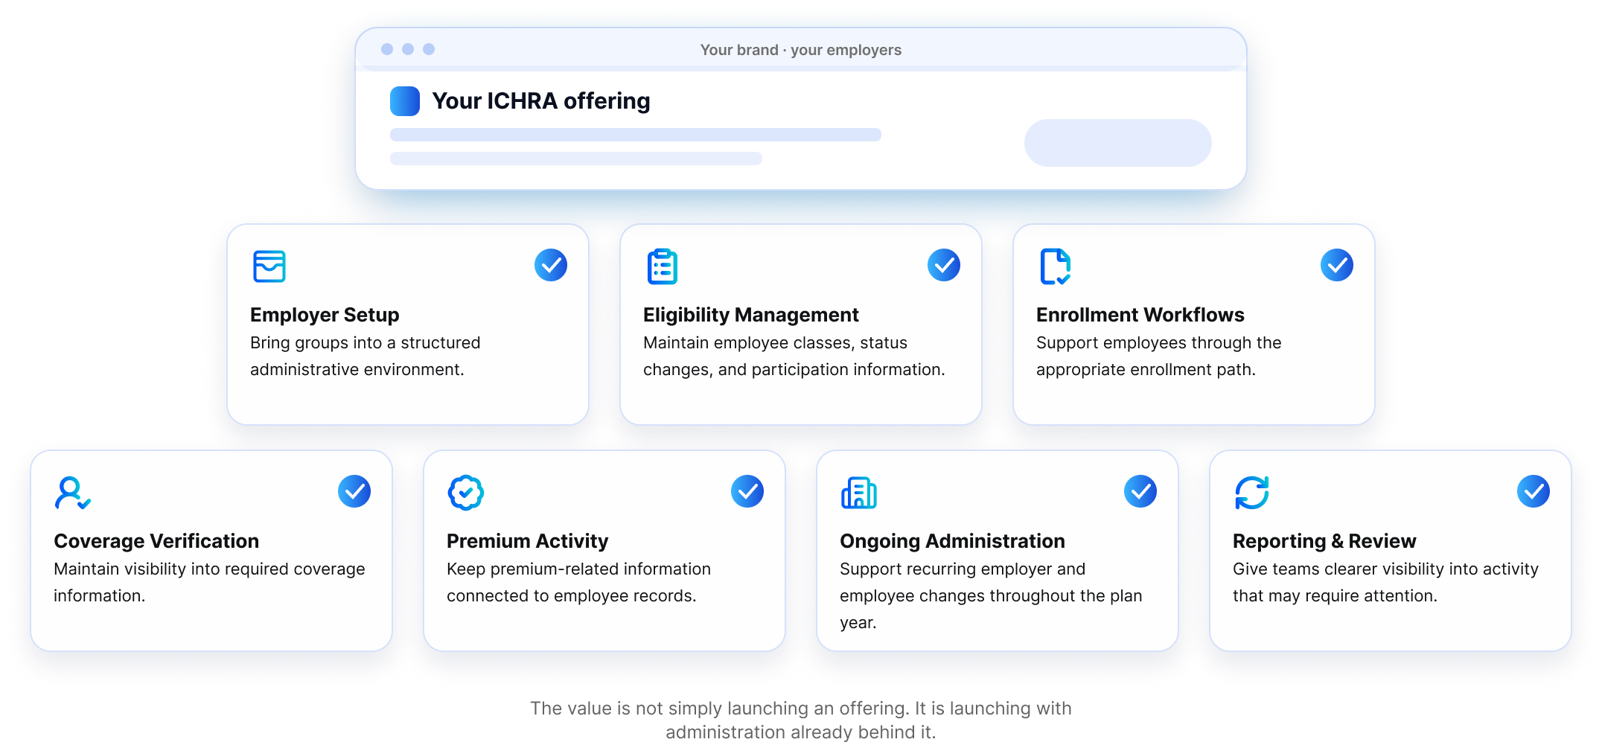Click the shorter placeholder bar in the ICHRA window

pos(576,159)
